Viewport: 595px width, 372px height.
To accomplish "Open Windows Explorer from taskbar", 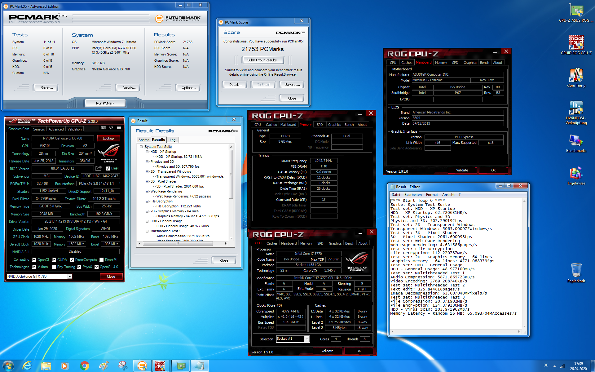I will 46,366.
